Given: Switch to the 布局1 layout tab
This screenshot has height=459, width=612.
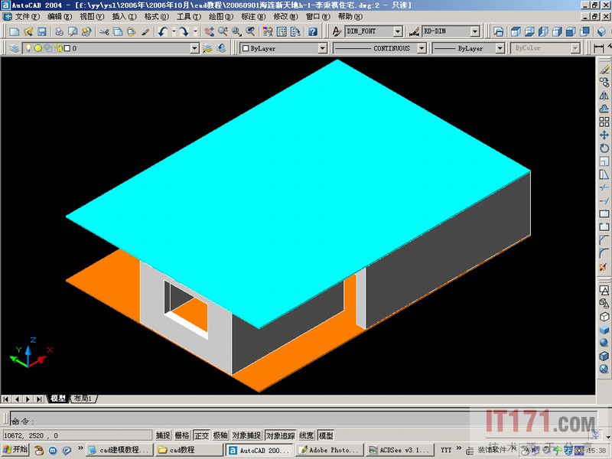Looking at the screenshot, I should tap(83, 399).
